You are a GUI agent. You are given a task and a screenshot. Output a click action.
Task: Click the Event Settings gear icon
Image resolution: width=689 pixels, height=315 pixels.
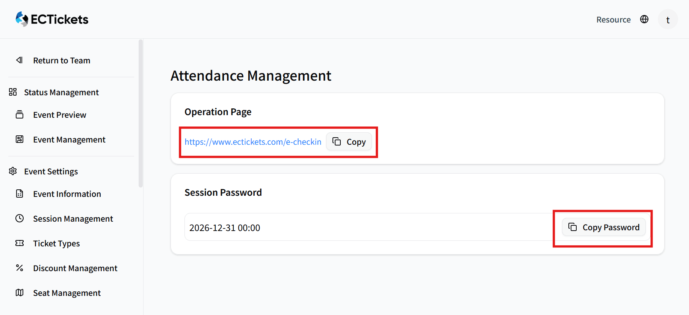(x=13, y=171)
